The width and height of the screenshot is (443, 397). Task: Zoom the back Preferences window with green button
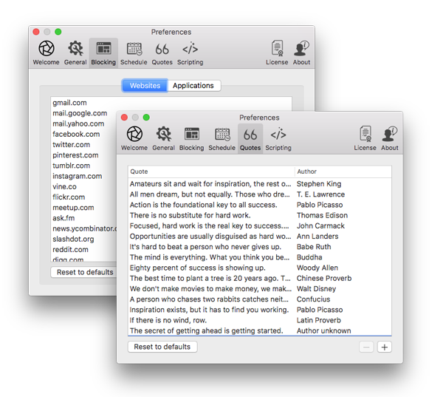pyautogui.click(x=58, y=32)
